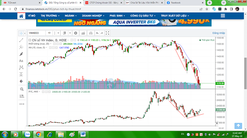Select the price range measurement tool

[21, 74]
